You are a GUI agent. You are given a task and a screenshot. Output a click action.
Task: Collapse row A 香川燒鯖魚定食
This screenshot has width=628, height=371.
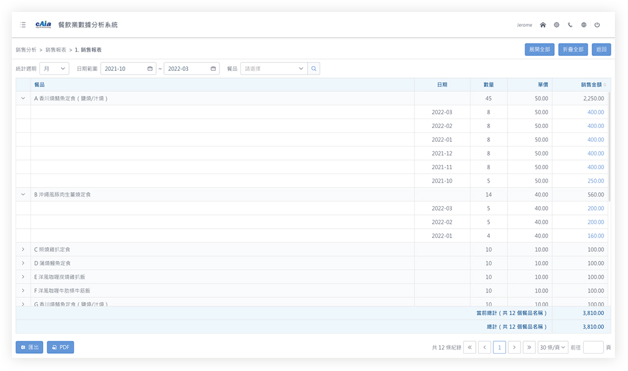click(23, 98)
